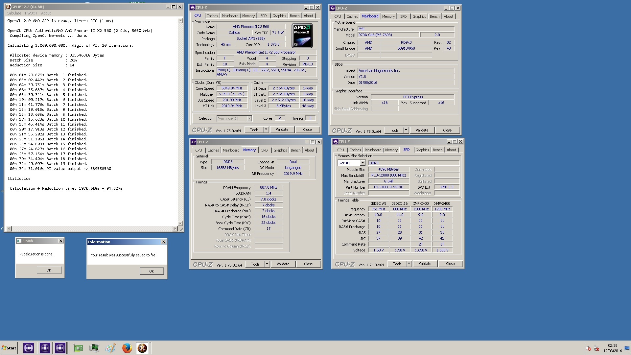Switch to Bench tab in CPU-Z Mainboard window
This screenshot has height=355, width=631.
[434, 16]
